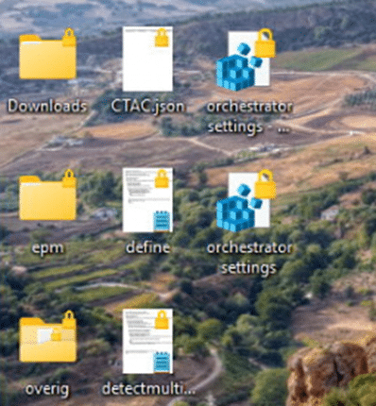
Task: Click the Downloads label text
Action: [47, 106]
